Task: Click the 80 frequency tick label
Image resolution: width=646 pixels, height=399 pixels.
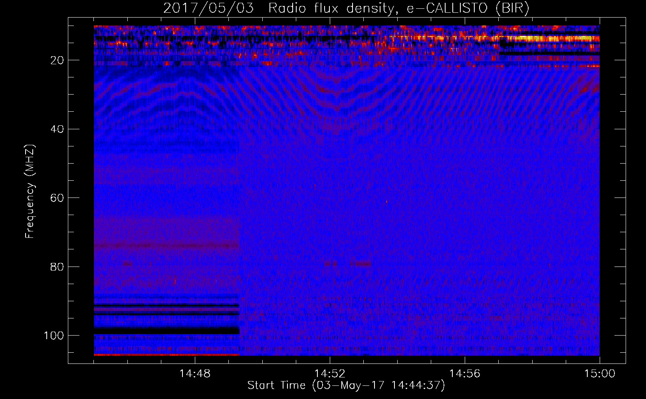Action: (57, 267)
